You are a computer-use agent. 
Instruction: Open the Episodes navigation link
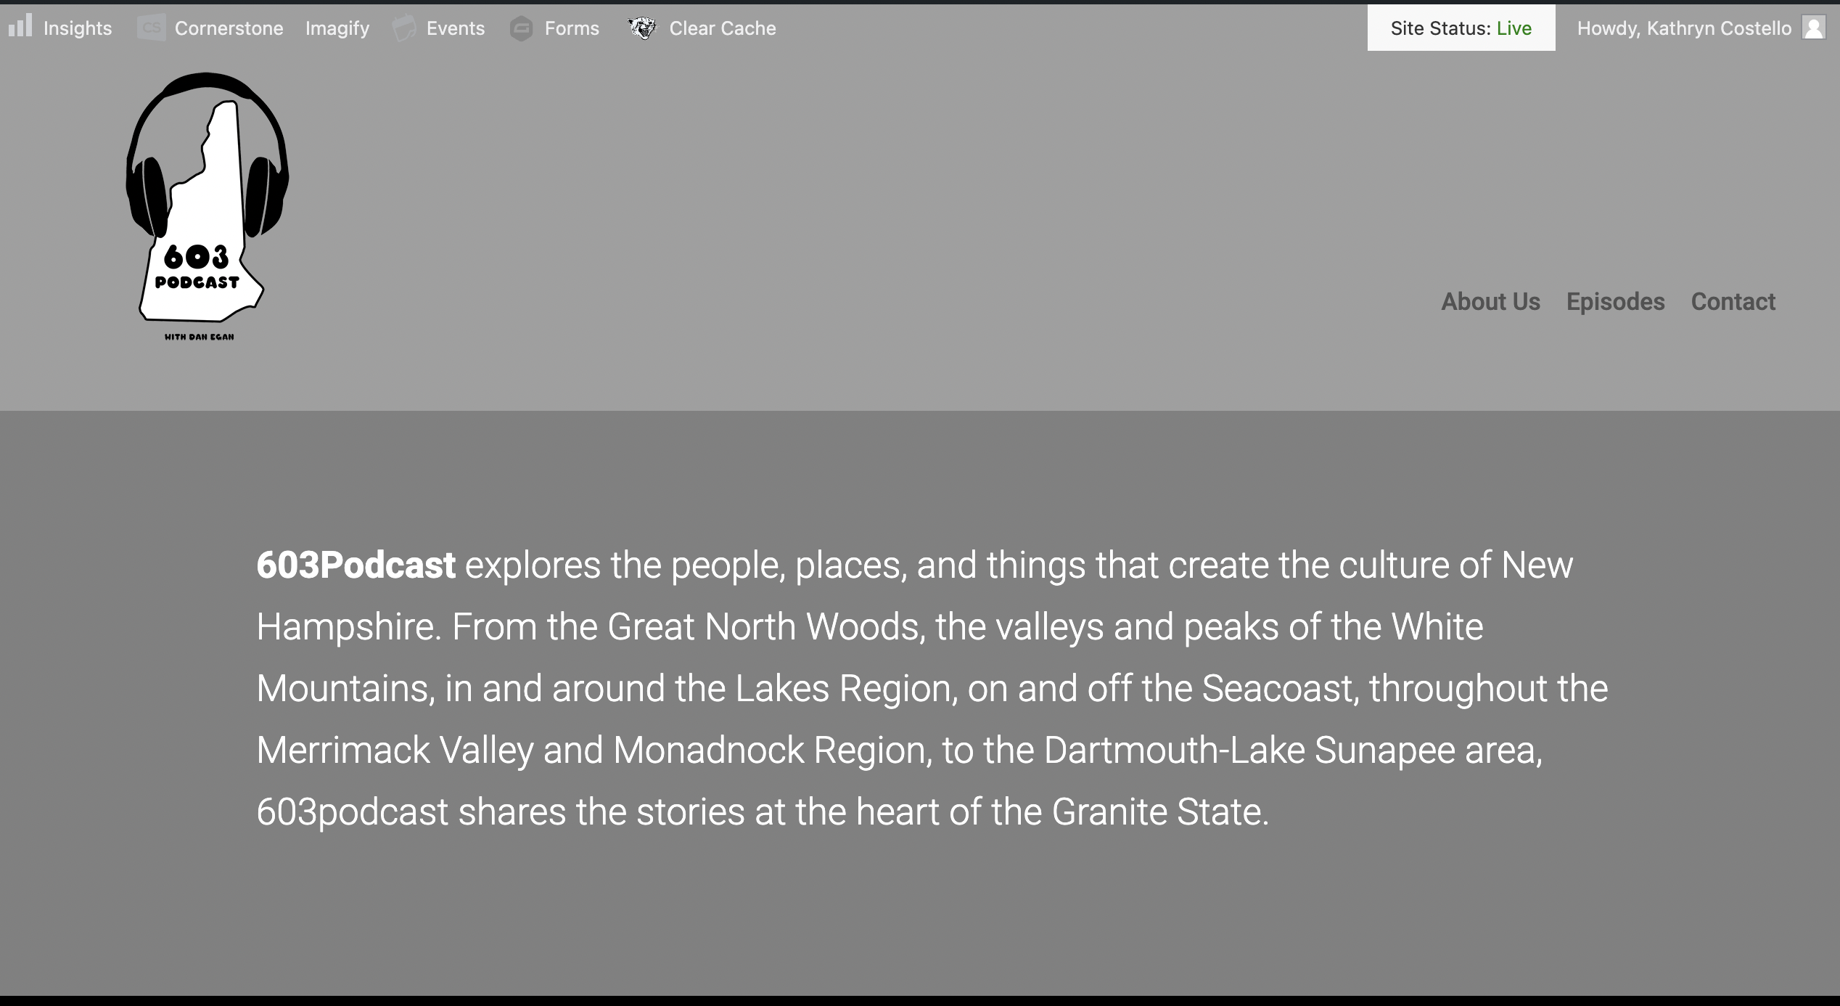tap(1615, 302)
